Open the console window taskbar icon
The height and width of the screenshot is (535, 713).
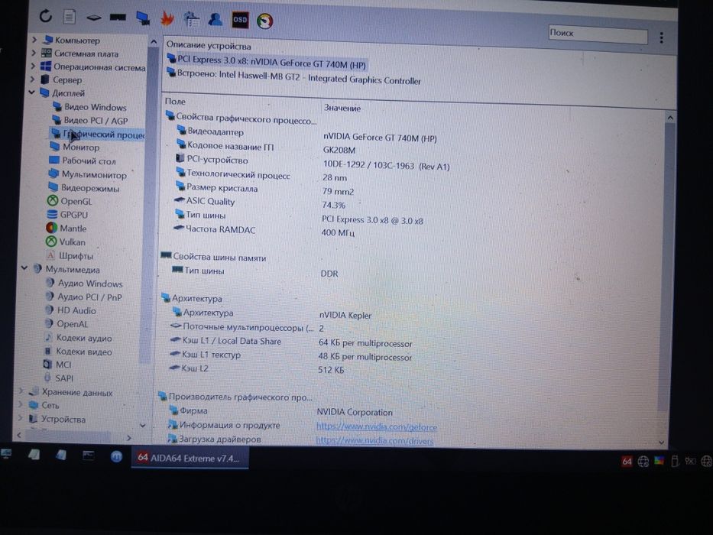(x=88, y=456)
